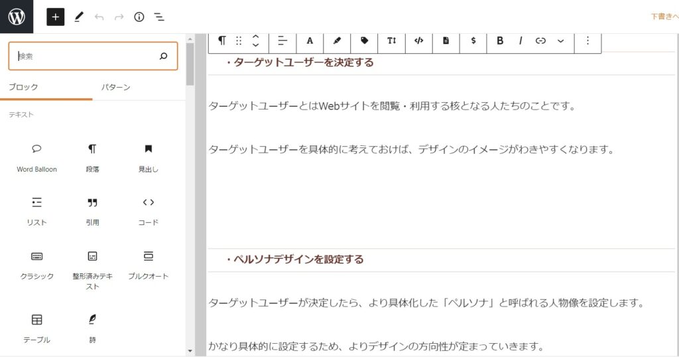The width and height of the screenshot is (679, 357).
Task: Insert a プルクオート pullquote block
Action: (148, 265)
